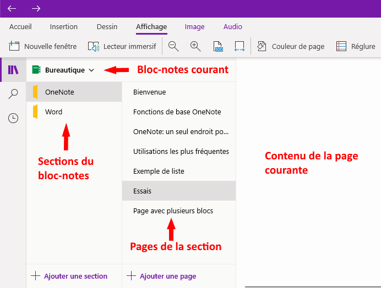Click the Réglure lines icon
This screenshot has height=288, width=381.
pyautogui.click(x=341, y=46)
